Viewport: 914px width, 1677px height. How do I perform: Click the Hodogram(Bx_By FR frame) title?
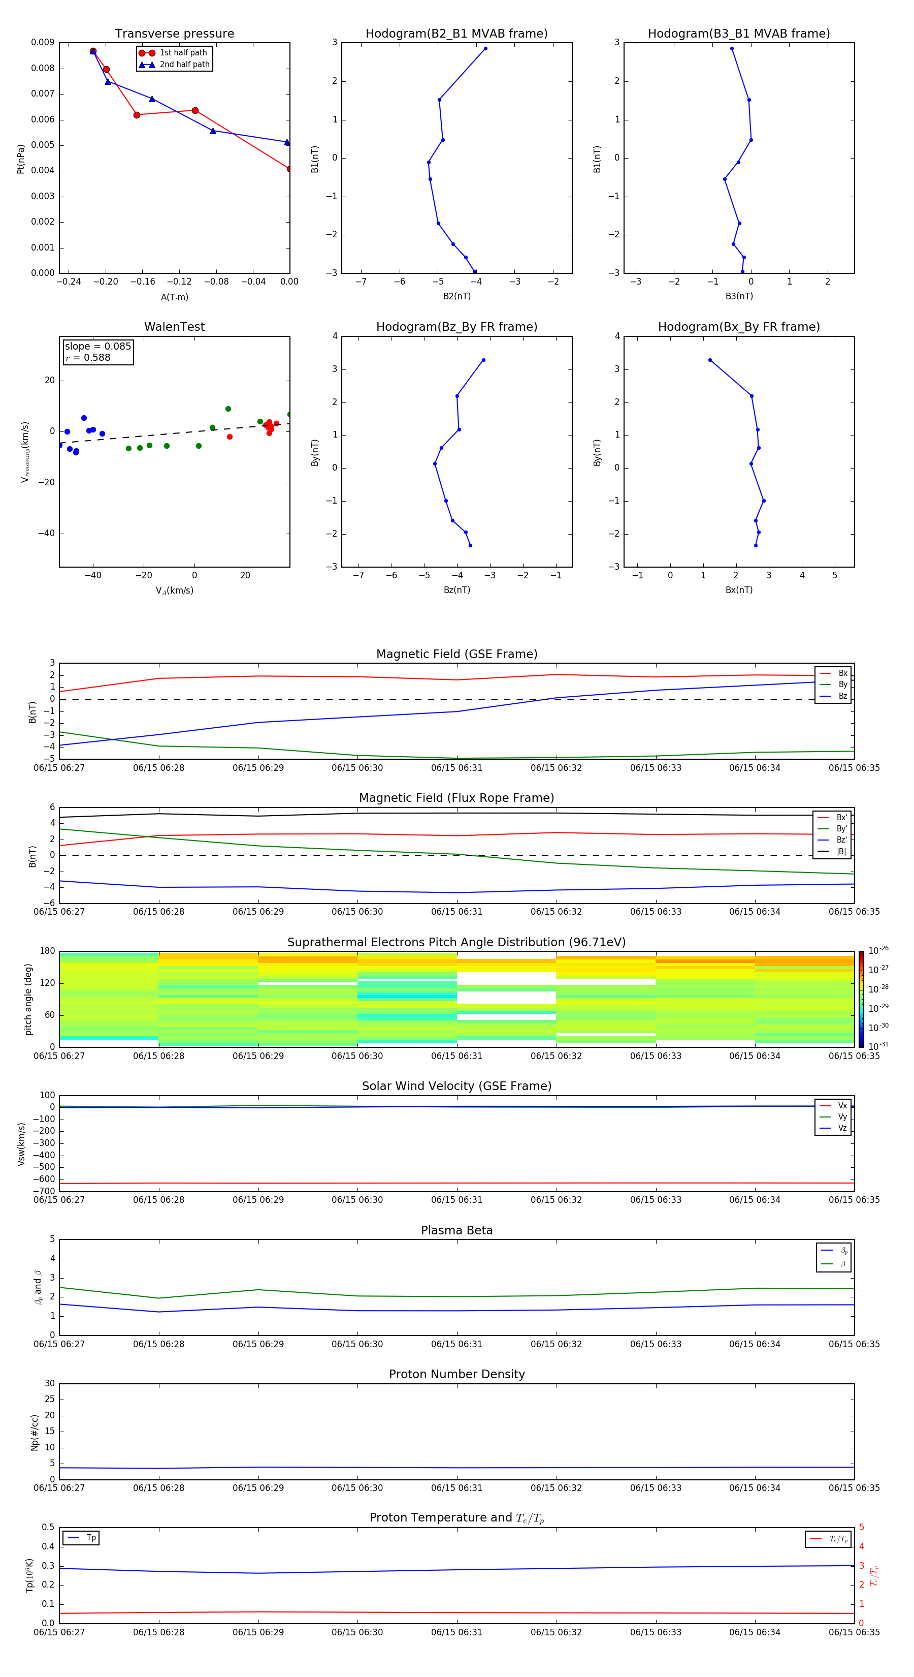(738, 327)
